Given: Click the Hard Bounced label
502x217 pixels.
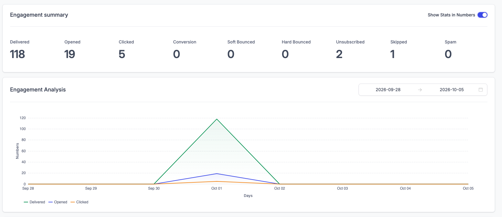Looking at the screenshot, I should (x=296, y=42).
